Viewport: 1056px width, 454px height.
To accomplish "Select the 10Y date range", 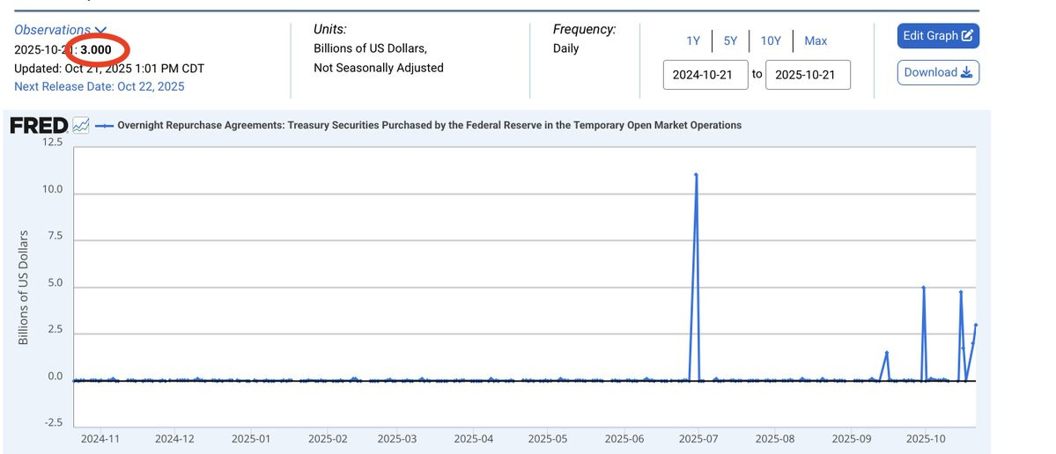I will [x=771, y=41].
